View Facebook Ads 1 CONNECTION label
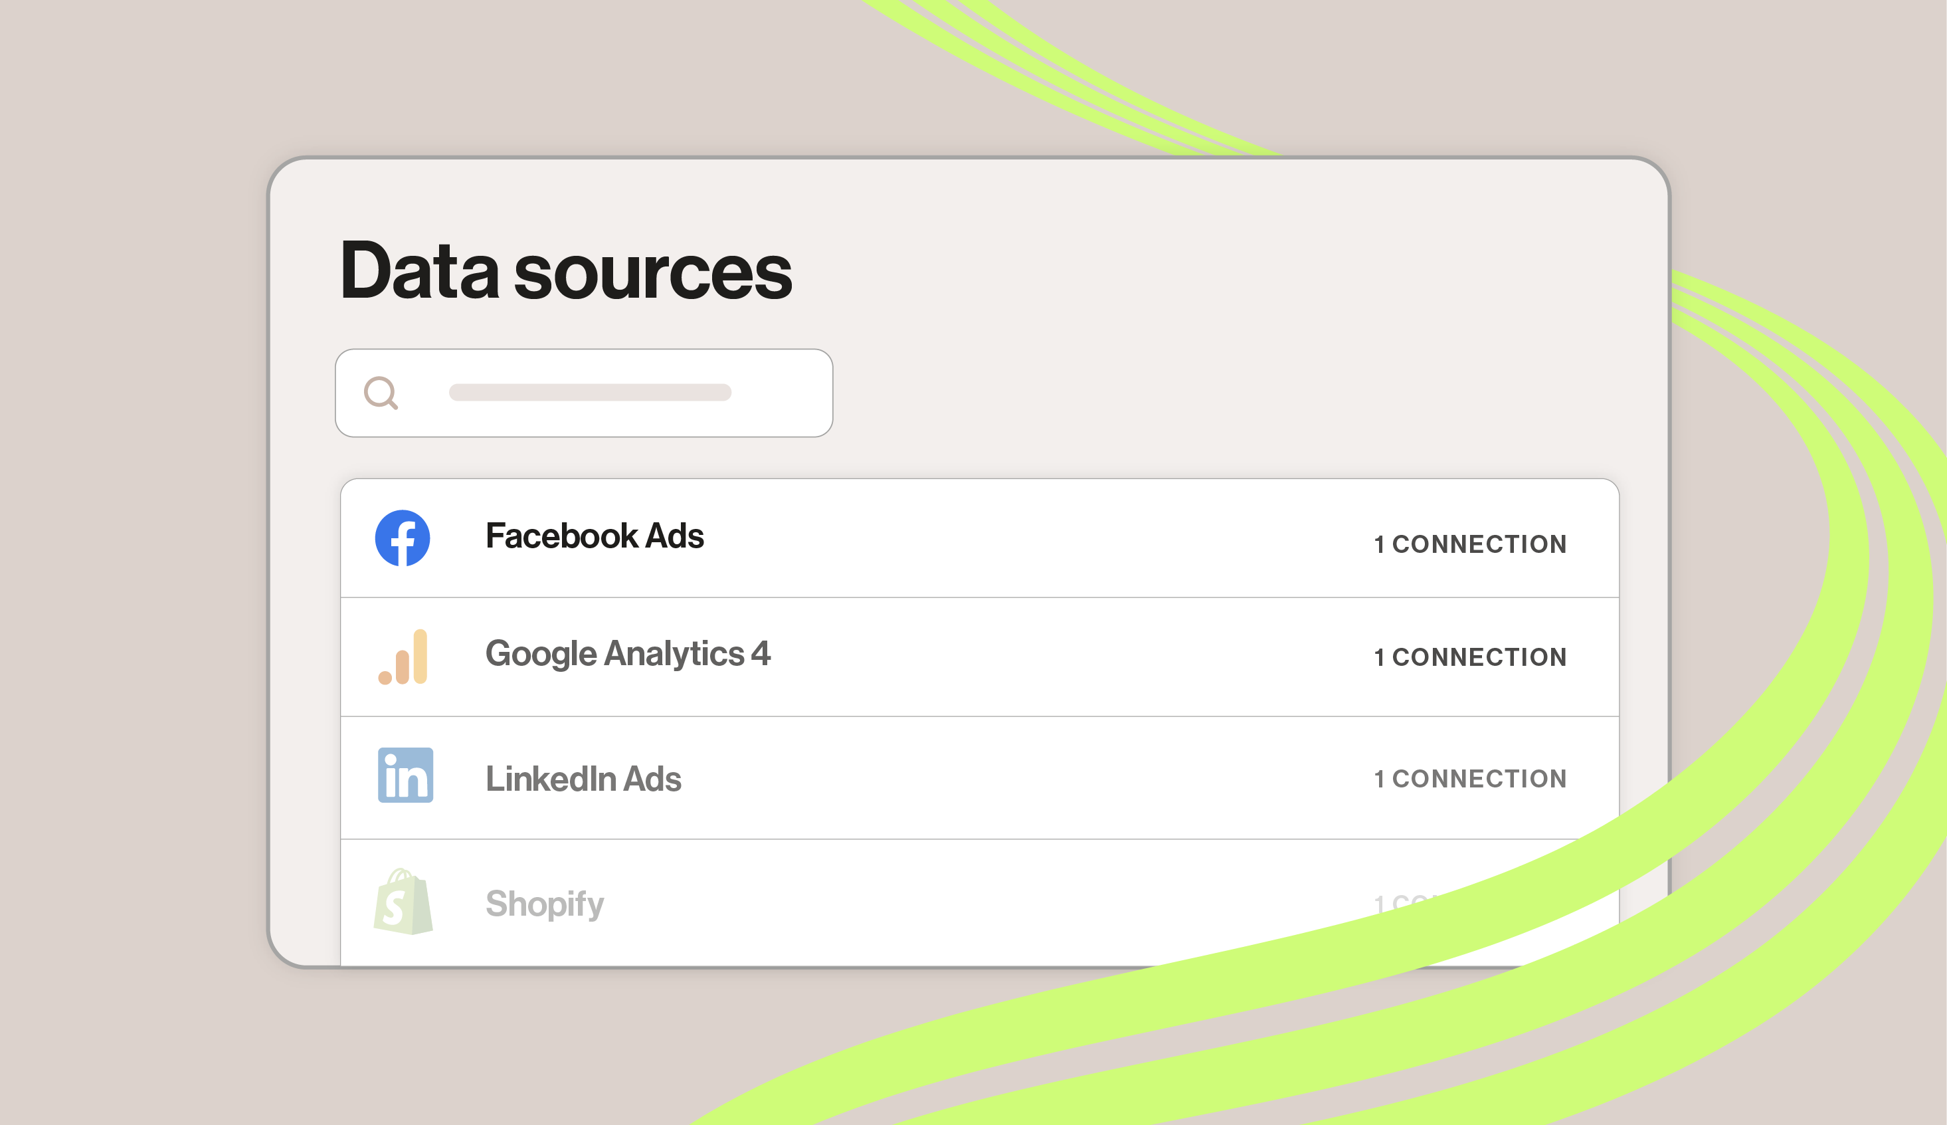The width and height of the screenshot is (1947, 1125). (x=1469, y=544)
